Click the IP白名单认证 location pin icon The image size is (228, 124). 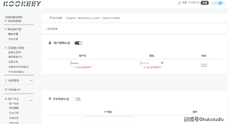pyautogui.click(x=50, y=99)
